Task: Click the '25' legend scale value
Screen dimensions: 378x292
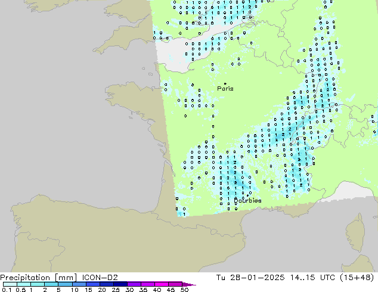Action: [x=116, y=290]
